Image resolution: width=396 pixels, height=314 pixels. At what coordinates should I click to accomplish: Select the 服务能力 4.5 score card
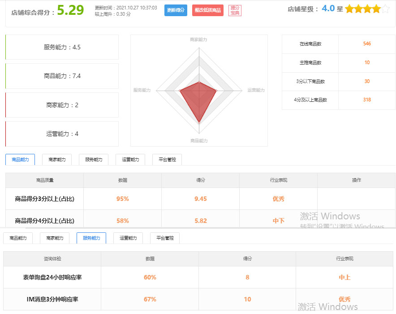[62, 47]
